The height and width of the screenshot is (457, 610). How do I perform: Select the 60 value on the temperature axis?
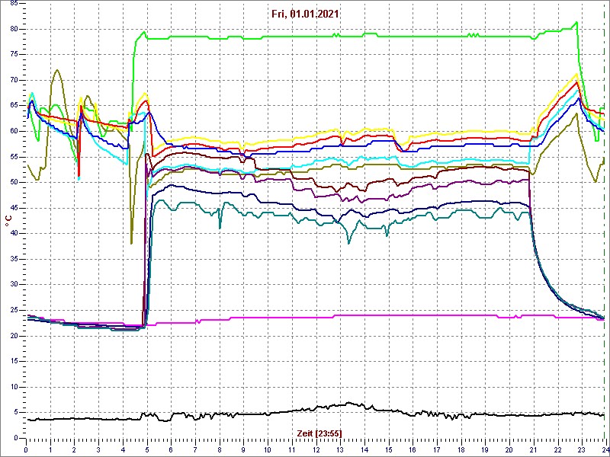coord(13,131)
